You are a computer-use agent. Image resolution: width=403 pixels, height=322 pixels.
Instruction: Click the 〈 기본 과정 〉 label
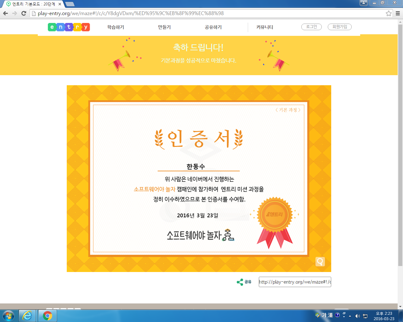[288, 110]
